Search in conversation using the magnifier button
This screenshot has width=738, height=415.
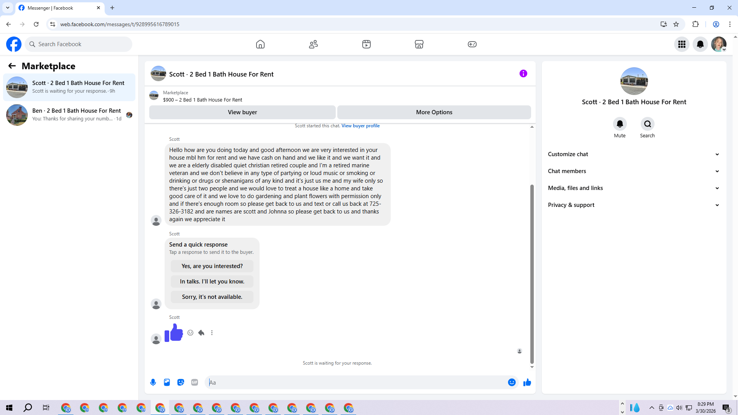coord(648,124)
